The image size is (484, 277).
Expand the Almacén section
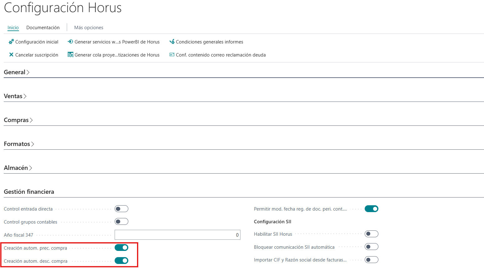point(18,168)
